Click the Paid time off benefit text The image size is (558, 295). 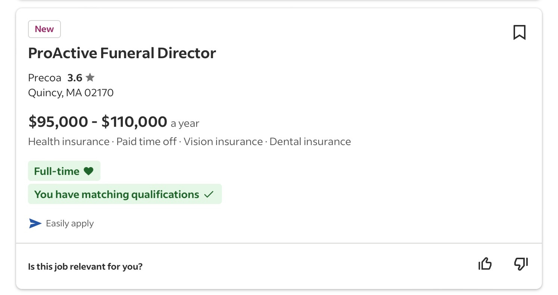click(146, 142)
